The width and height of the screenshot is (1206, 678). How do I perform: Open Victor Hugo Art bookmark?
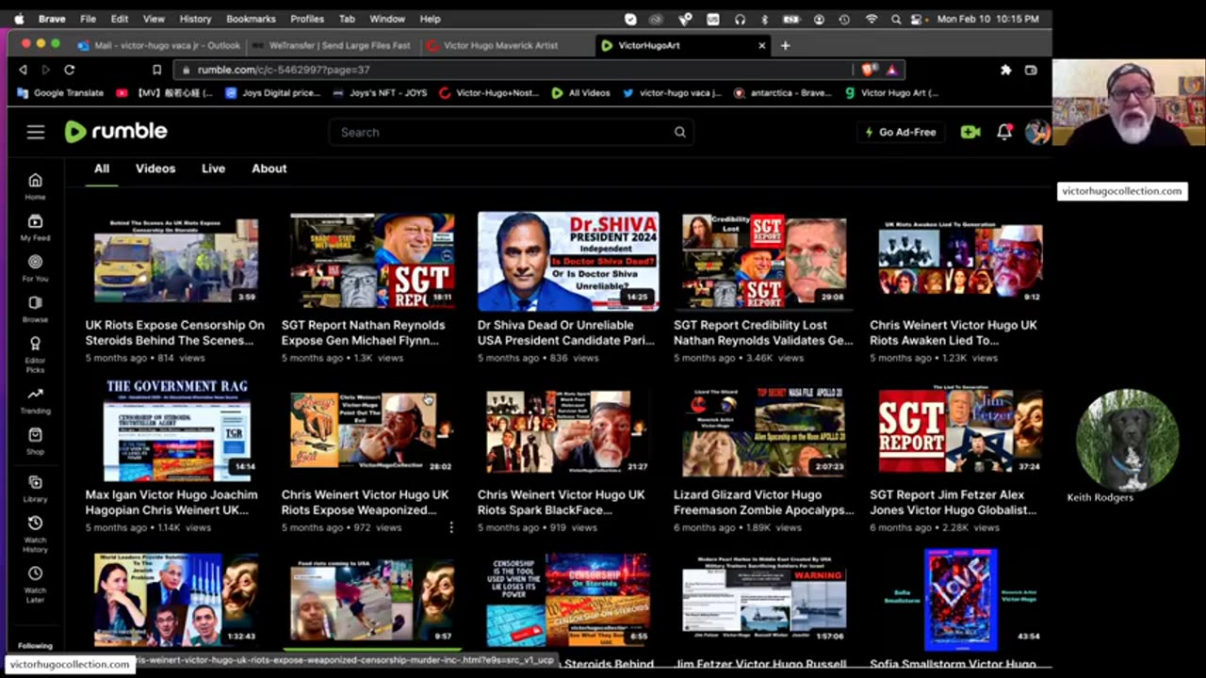pos(891,93)
